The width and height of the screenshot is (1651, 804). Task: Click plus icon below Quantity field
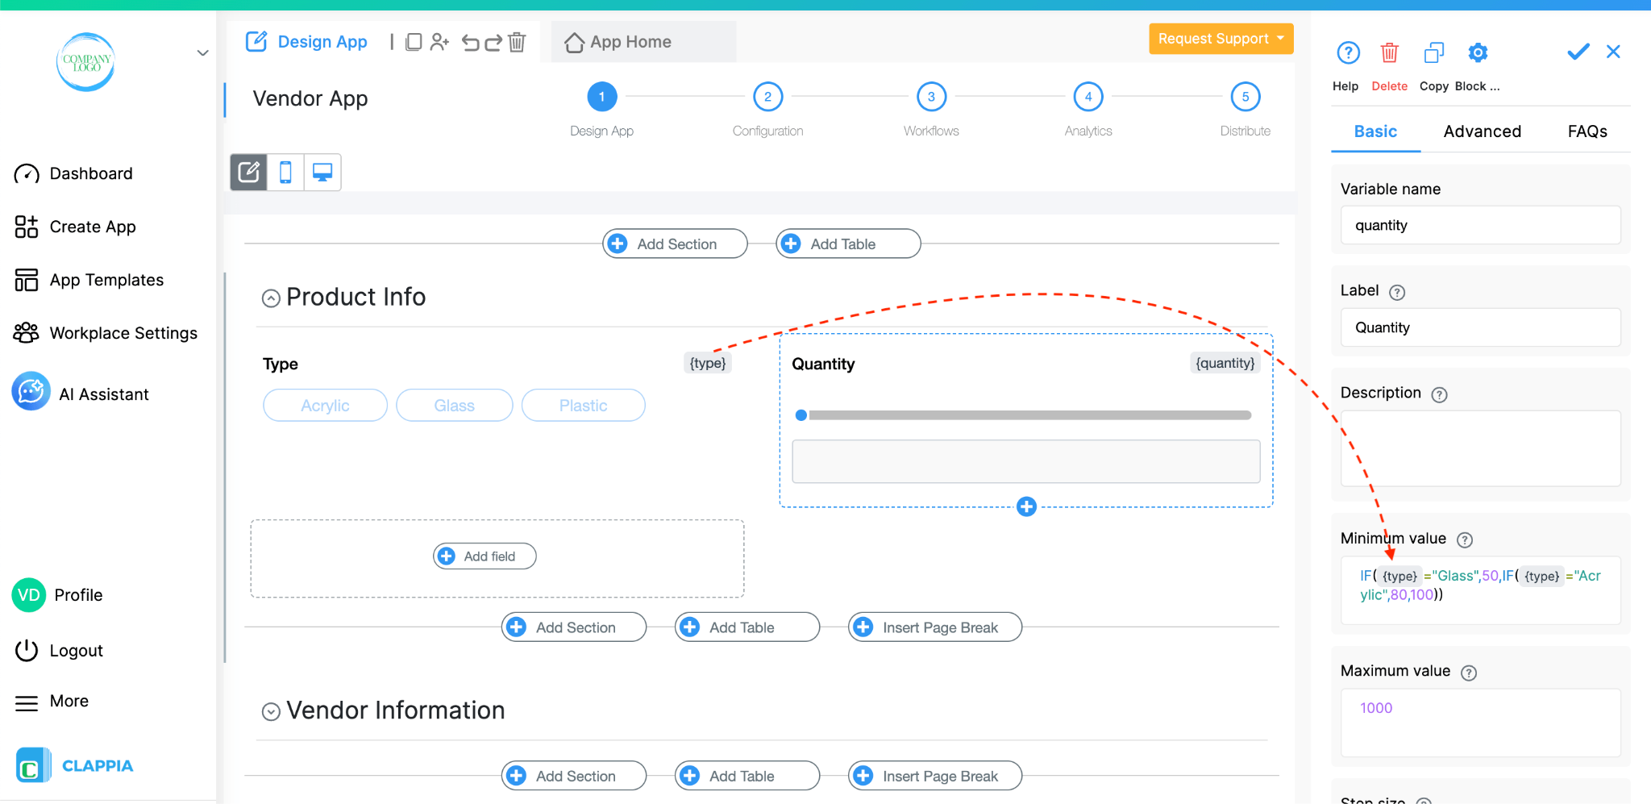click(x=1026, y=506)
